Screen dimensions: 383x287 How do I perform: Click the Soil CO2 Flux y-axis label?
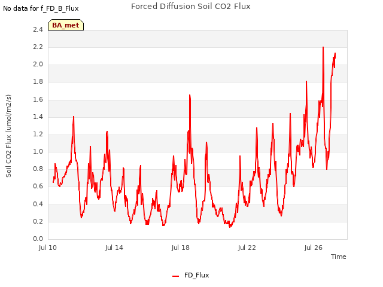8,136
